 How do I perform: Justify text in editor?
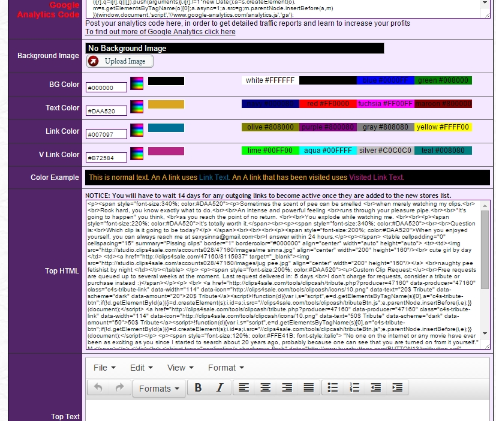(x=308, y=388)
